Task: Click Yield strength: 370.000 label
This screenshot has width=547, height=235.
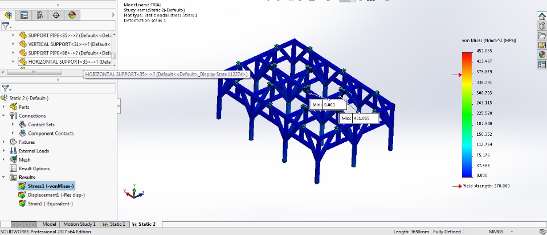Action: pyautogui.click(x=486, y=186)
